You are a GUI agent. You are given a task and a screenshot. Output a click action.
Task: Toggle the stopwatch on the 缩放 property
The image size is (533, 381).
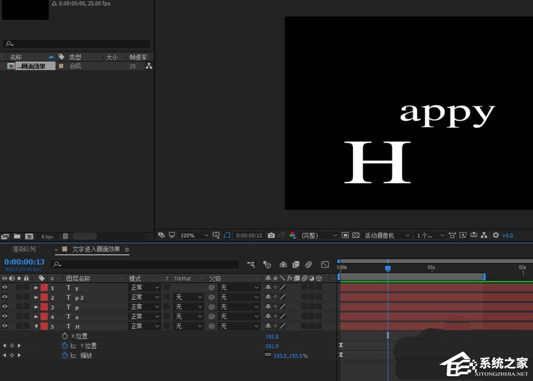pos(64,355)
